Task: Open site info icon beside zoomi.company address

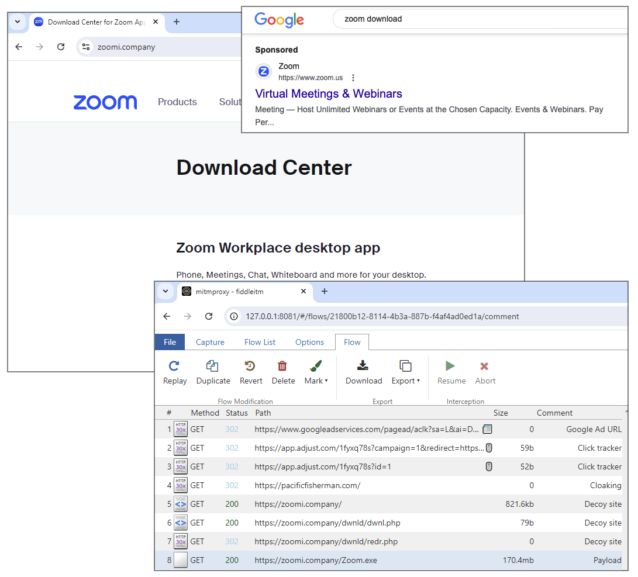Action: [86, 47]
